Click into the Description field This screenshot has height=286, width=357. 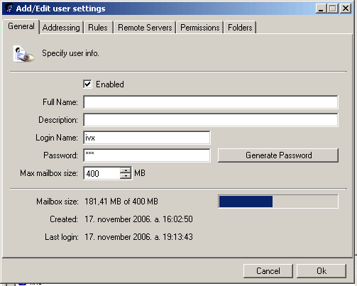(211, 120)
